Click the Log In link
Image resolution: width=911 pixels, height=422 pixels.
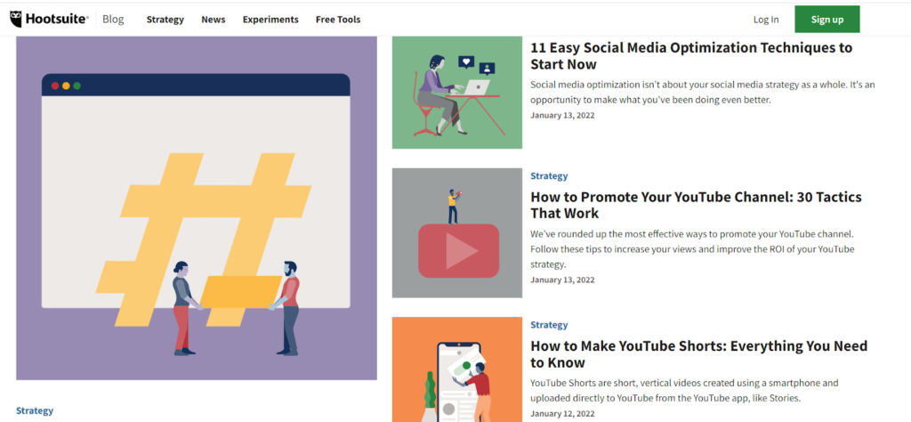tap(766, 20)
